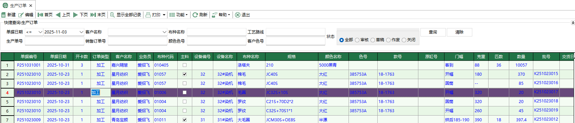This screenshot has height=123, width=575.
Task: Click the 工艺路线 input field
Action: [295, 32]
